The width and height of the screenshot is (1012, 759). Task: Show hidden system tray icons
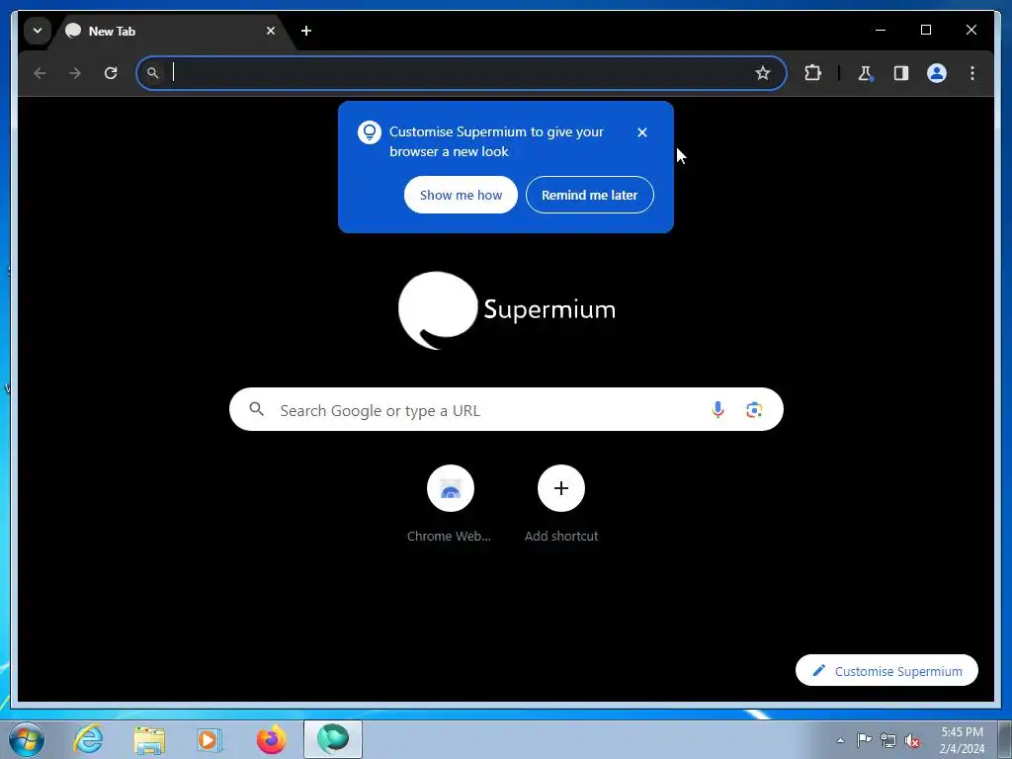point(840,740)
